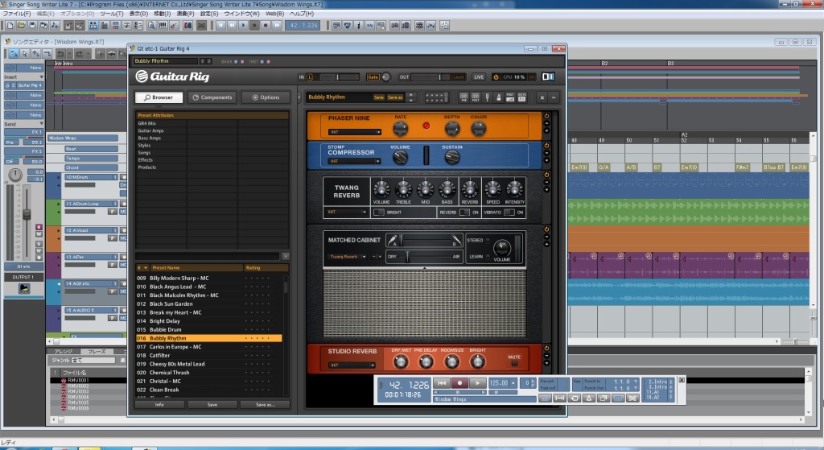
Task: Close the floating transport panel
Action: [682, 380]
